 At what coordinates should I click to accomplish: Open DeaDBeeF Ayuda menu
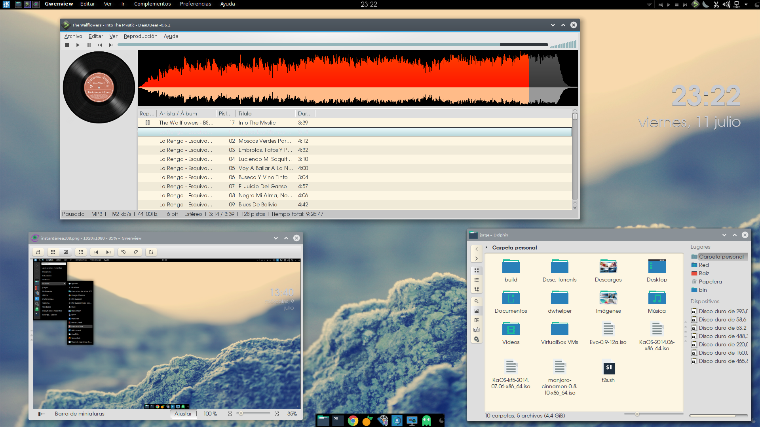[171, 36]
